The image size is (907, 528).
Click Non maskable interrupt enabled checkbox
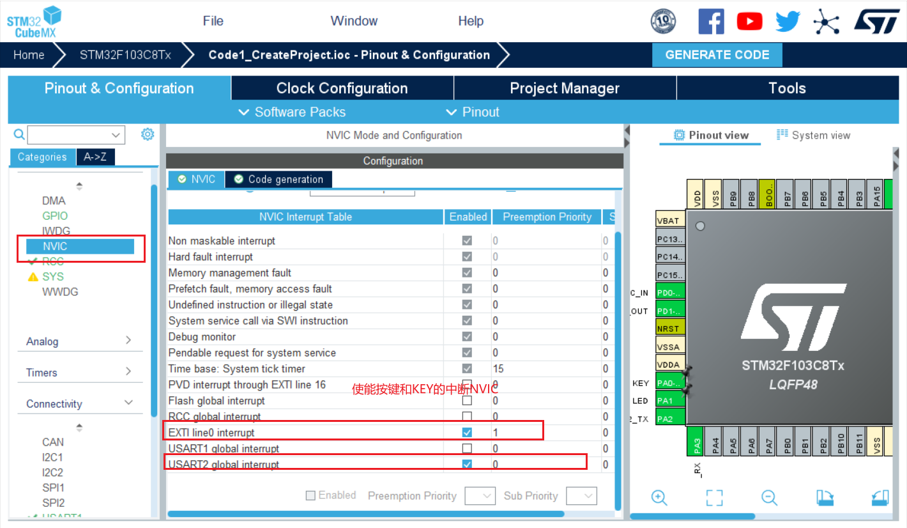tap(467, 240)
